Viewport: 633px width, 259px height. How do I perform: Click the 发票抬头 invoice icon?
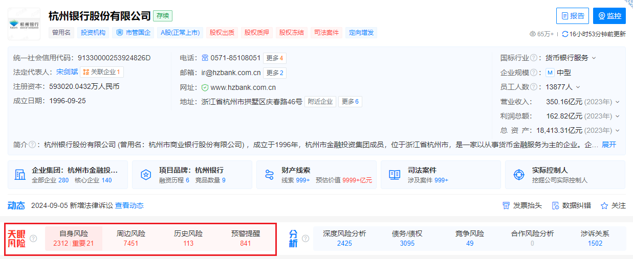506,205
